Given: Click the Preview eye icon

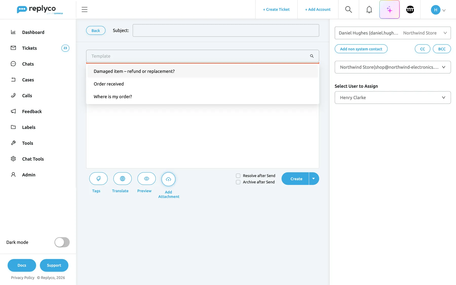Looking at the screenshot, I should (x=146, y=179).
